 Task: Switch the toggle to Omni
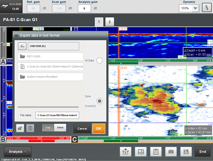[x=60, y=128]
